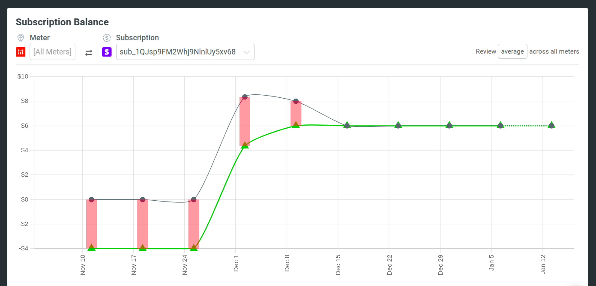Click the Nov 24 green triangle marker
Screen dimensions: 596x286
[193, 248]
